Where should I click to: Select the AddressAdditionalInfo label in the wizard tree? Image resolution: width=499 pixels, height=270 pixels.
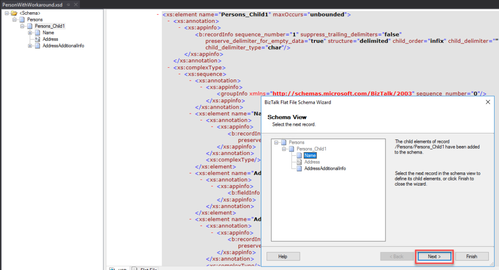[325, 169]
